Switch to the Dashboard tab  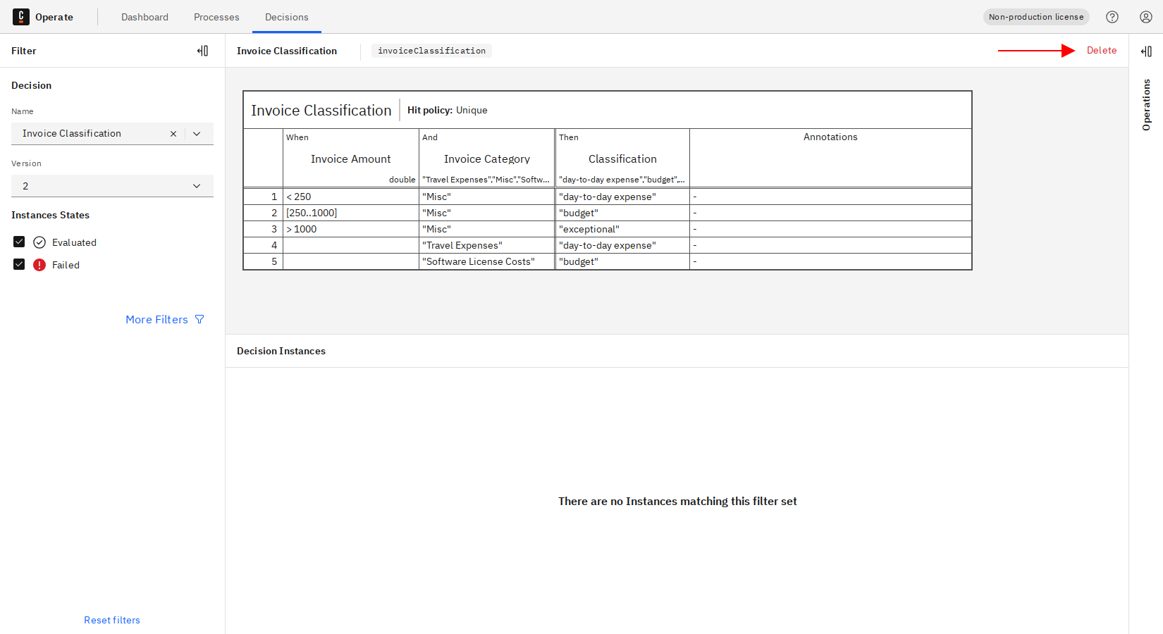(144, 17)
